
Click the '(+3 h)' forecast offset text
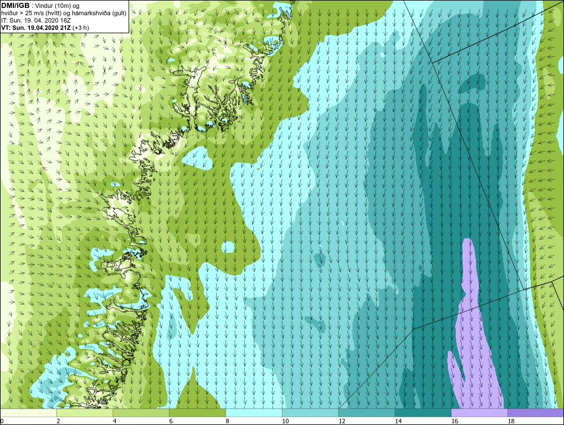[81, 28]
